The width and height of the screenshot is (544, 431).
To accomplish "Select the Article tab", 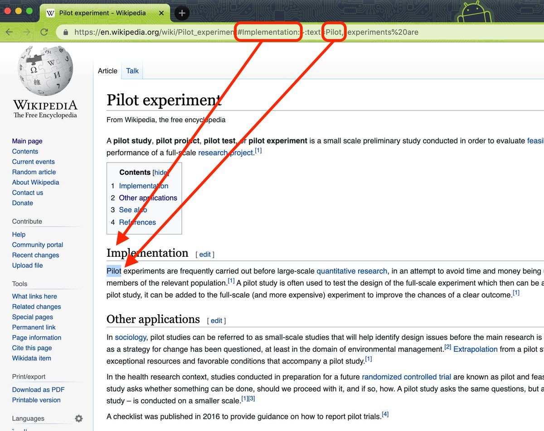I will (107, 71).
